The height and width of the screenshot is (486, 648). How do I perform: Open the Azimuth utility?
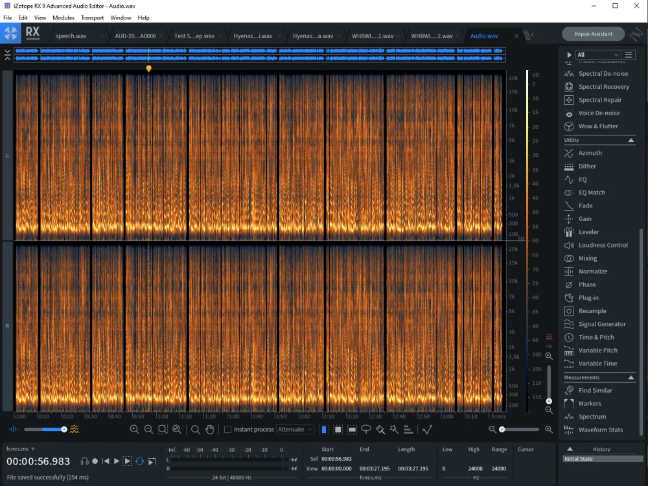[583, 153]
